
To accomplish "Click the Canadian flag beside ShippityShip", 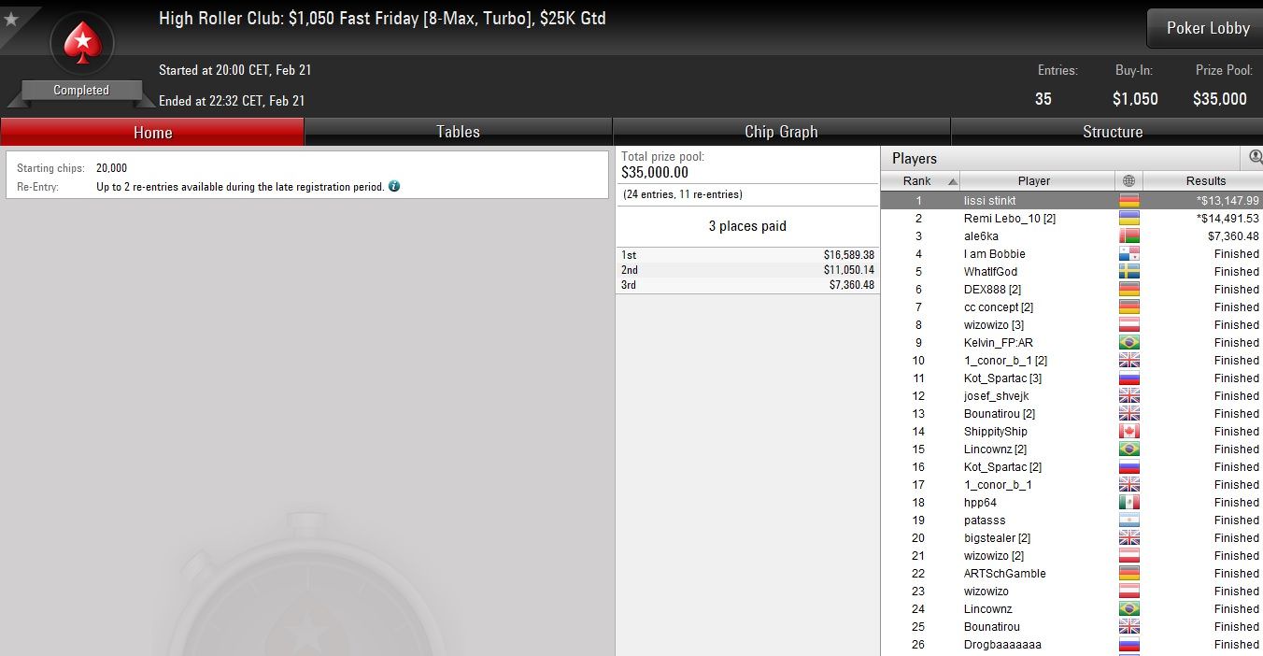I will [1128, 431].
